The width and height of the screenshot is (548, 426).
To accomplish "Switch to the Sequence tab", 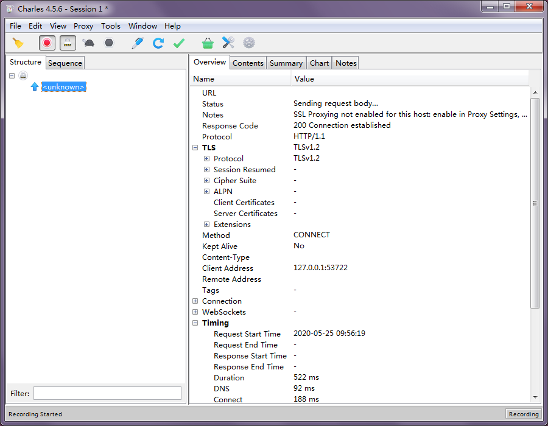I will pos(65,63).
